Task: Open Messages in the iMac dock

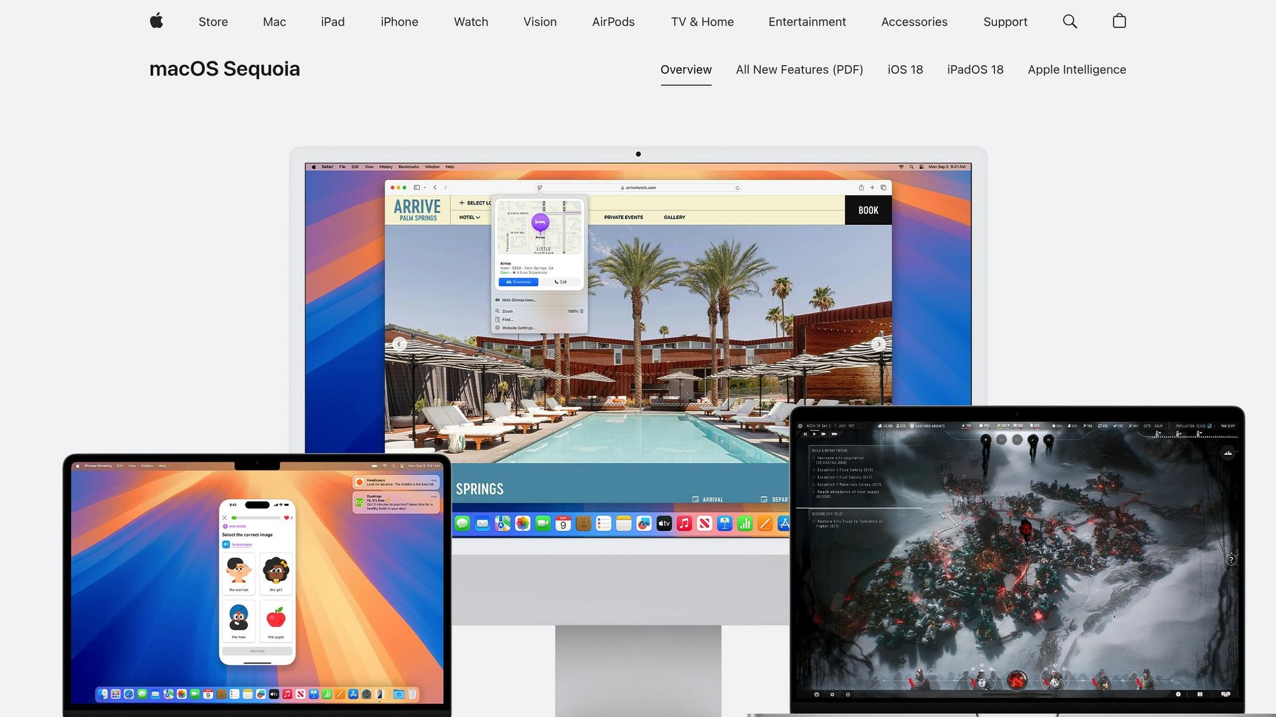Action: coord(462,523)
